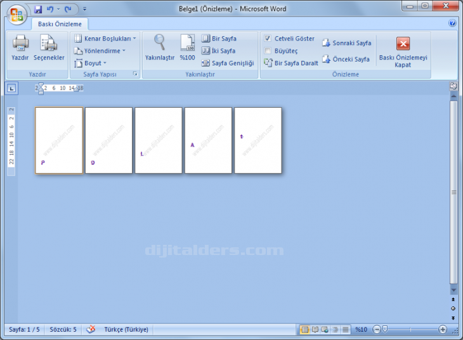This screenshot has height=340, width=463.
Task: Select page thumbnail with letter A
Action: tap(208, 140)
